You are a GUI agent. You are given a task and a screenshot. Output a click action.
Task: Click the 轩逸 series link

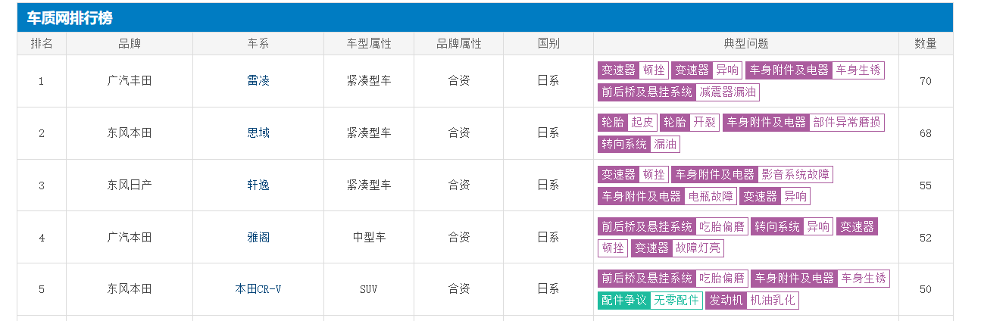point(258,185)
